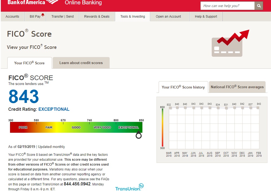The width and height of the screenshot is (271, 196).
Task: Click the FICO SCORE section heading
Action: tap(31, 77)
